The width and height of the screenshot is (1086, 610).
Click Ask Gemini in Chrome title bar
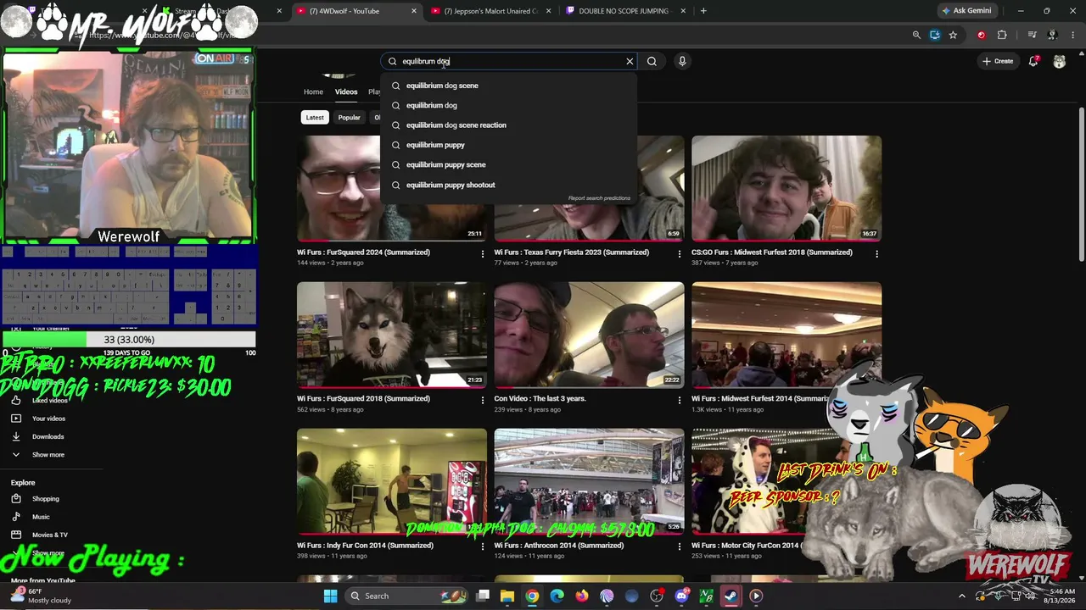[966, 11]
